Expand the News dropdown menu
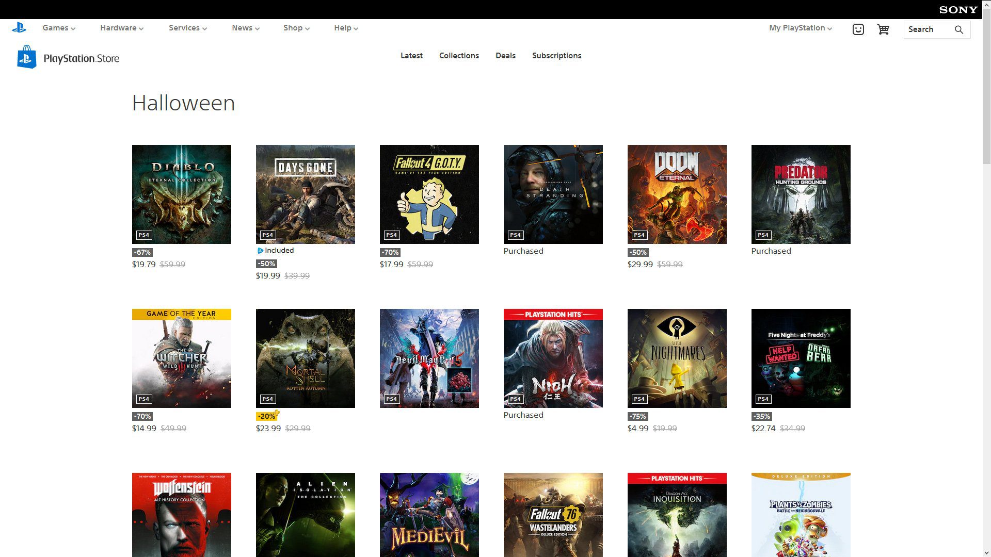 246,28
